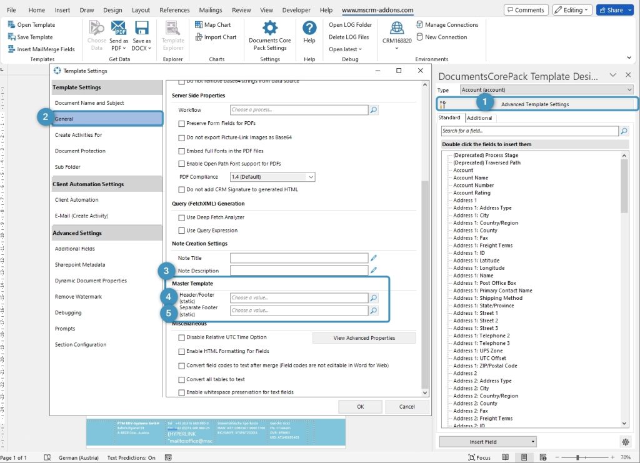Viewport: 640px width, 463px height.
Task: Click Save Template icon
Action: pos(11,37)
